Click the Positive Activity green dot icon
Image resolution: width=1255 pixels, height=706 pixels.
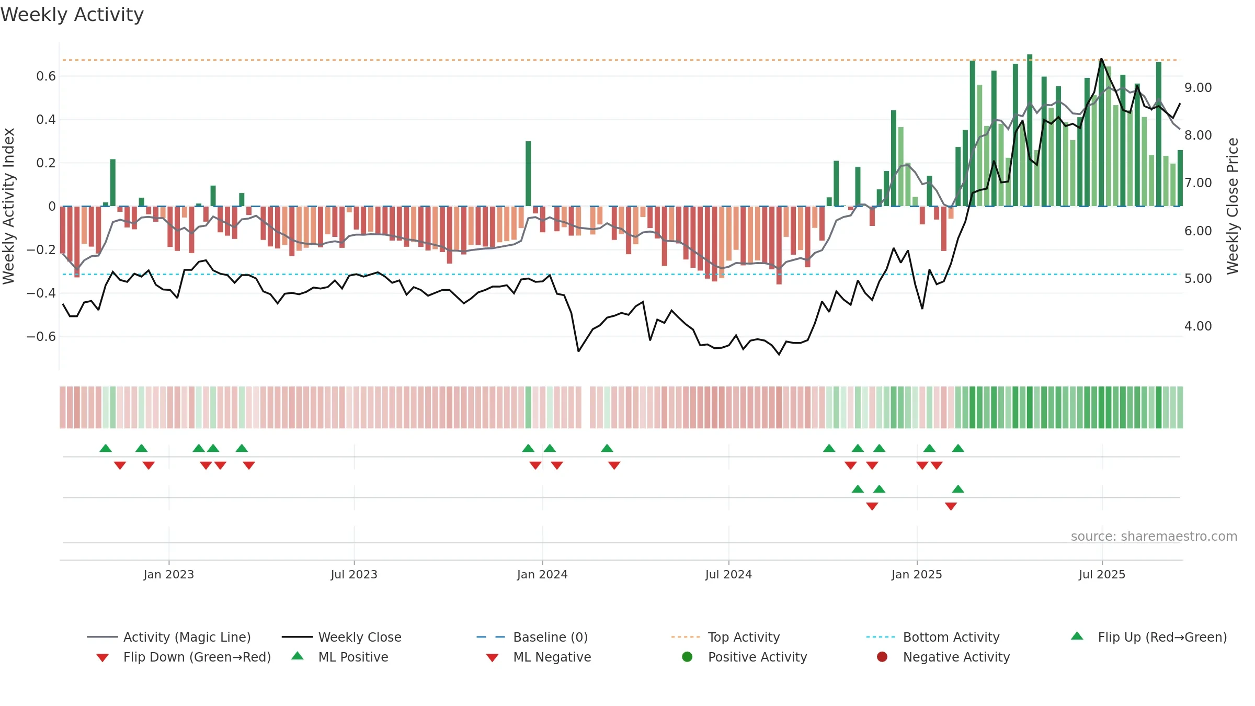pyautogui.click(x=688, y=657)
